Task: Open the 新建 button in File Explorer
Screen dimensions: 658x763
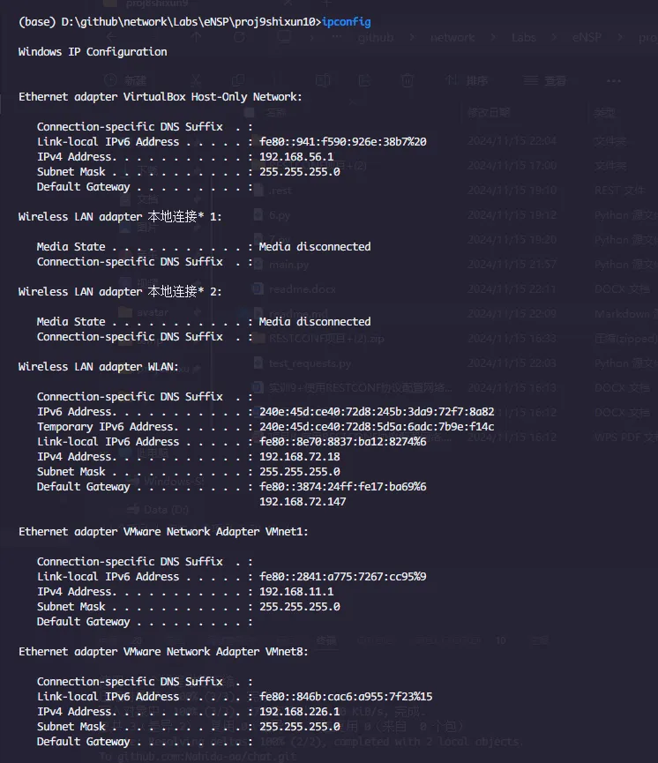Action: [125, 80]
